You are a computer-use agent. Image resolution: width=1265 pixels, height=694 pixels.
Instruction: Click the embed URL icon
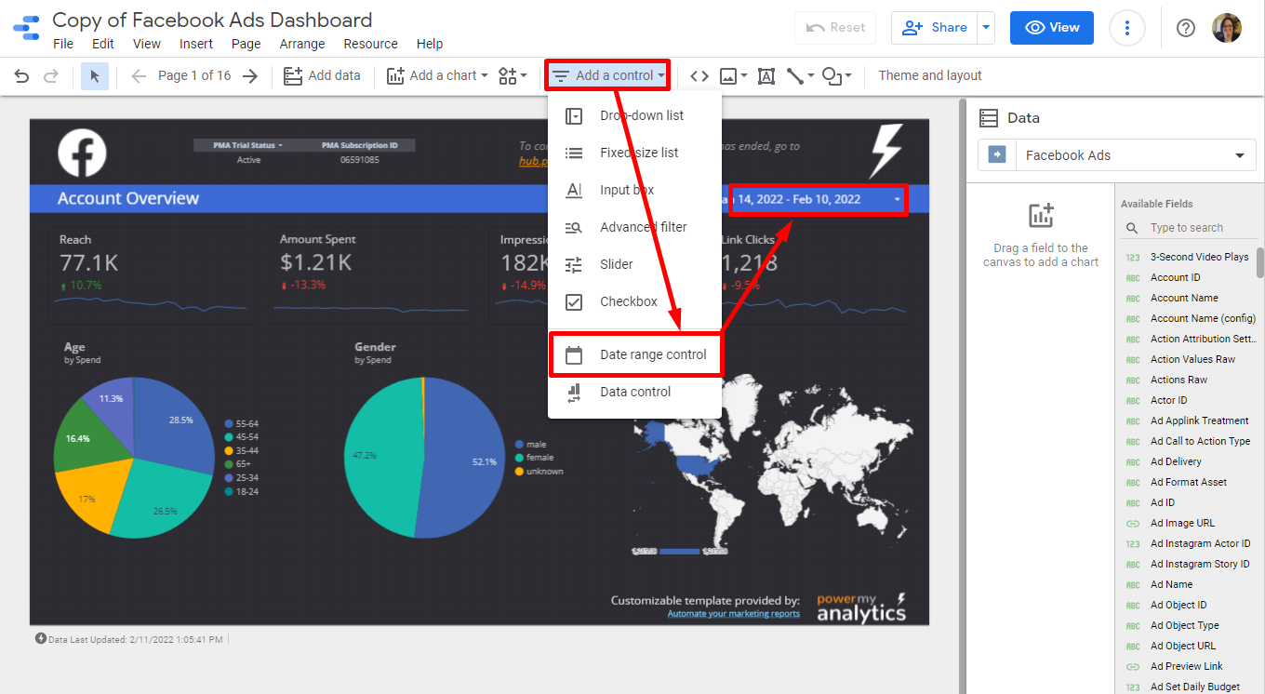[x=699, y=75]
